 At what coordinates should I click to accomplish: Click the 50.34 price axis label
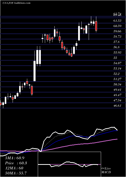(x=117, y=84)
